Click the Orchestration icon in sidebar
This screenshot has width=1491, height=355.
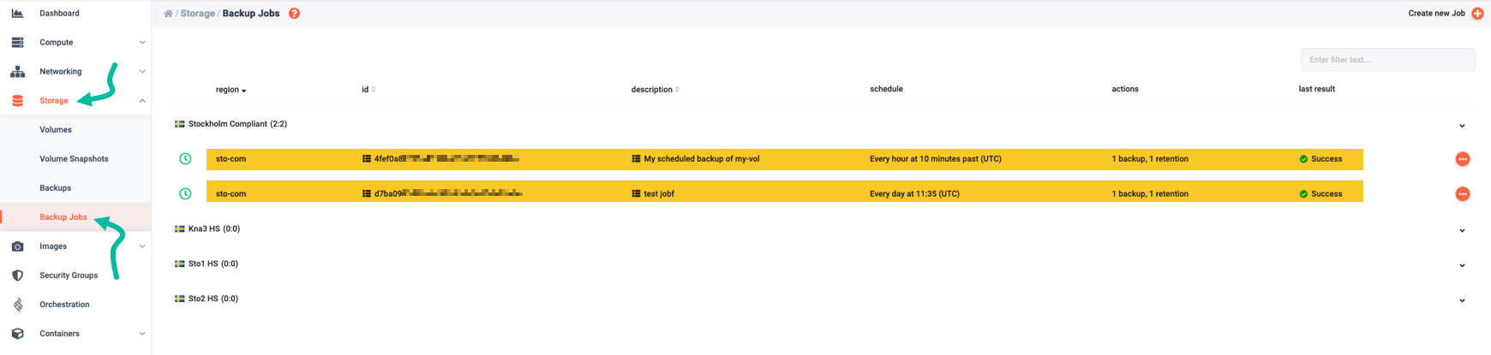pos(17,305)
